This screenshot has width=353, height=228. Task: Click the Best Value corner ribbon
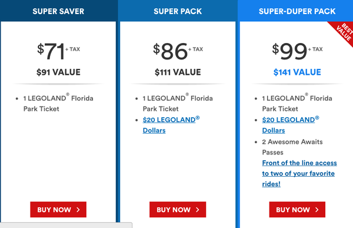coord(344,32)
